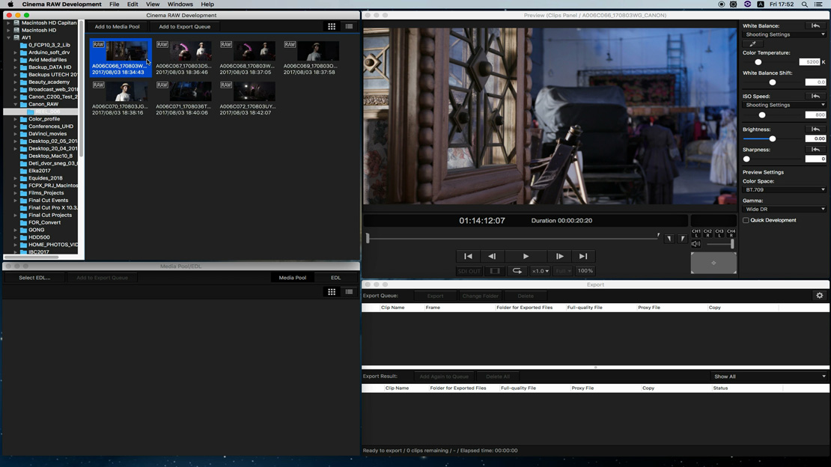The image size is (831, 467).
Task: Switch to the EDL tab
Action: pos(336,278)
